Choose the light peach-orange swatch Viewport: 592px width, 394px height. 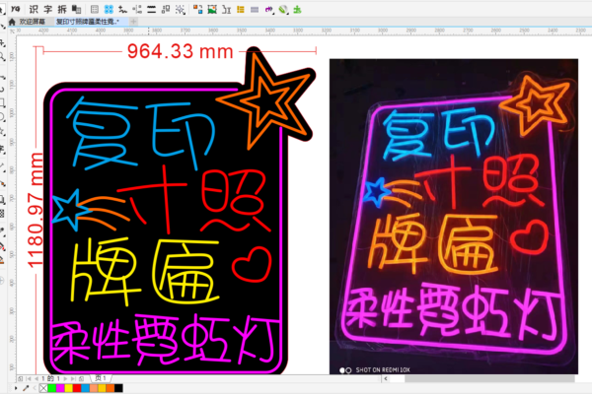pyautogui.click(x=94, y=388)
